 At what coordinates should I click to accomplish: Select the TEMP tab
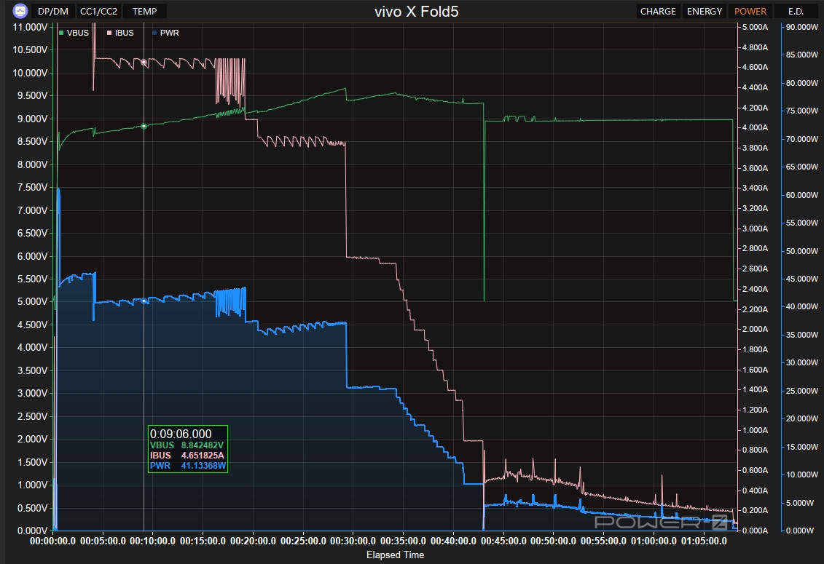pos(144,11)
